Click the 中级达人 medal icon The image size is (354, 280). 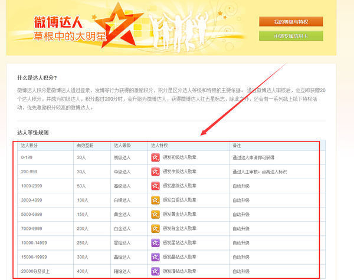coord(155,172)
